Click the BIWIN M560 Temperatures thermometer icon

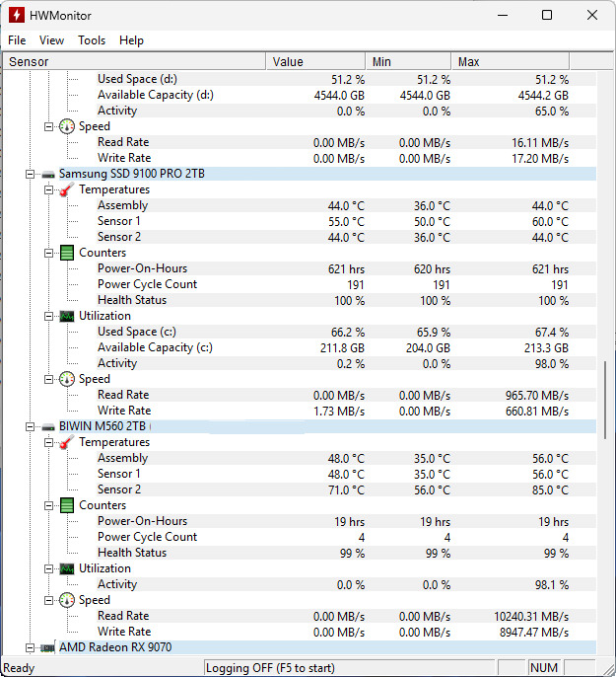tap(66, 442)
